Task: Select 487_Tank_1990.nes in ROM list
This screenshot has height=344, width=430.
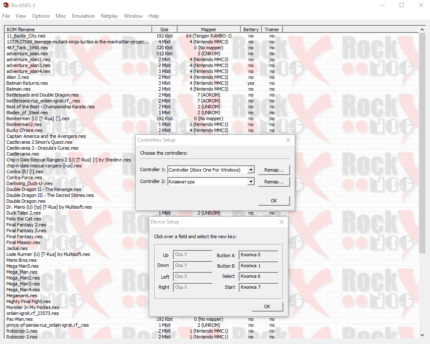Action: (x=27, y=48)
